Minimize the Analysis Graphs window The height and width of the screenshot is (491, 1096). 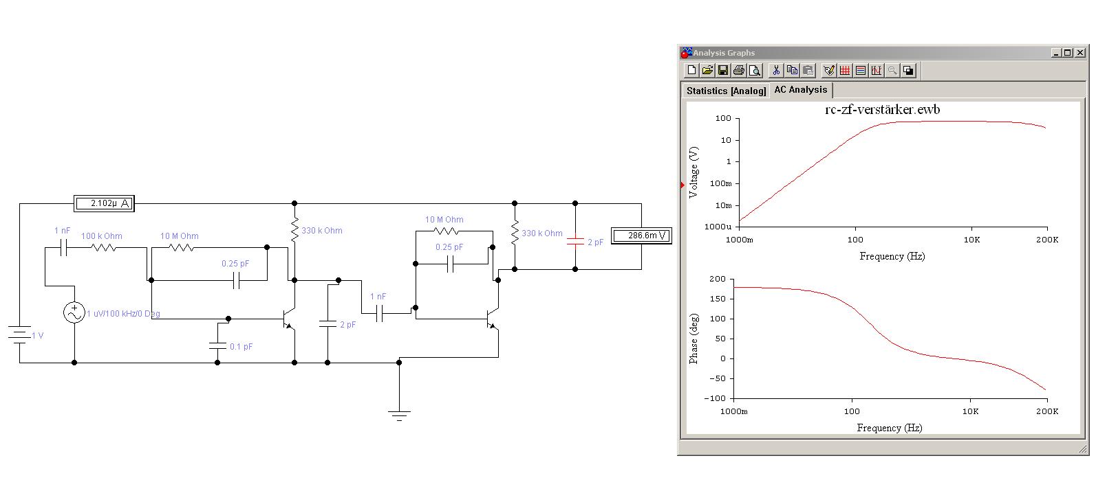coord(1057,52)
